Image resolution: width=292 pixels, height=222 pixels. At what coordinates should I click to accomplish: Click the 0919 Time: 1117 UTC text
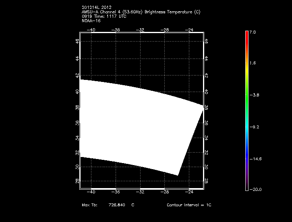coord(104,16)
